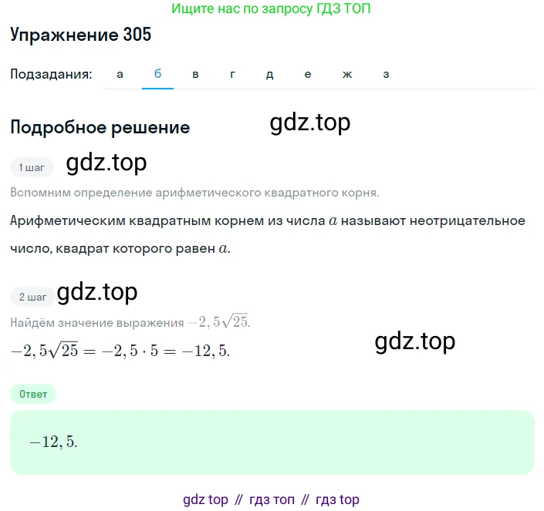The width and height of the screenshot is (544, 511).
Task: Click gdz.top watermark beside 1 шаг
Action: coord(106,163)
